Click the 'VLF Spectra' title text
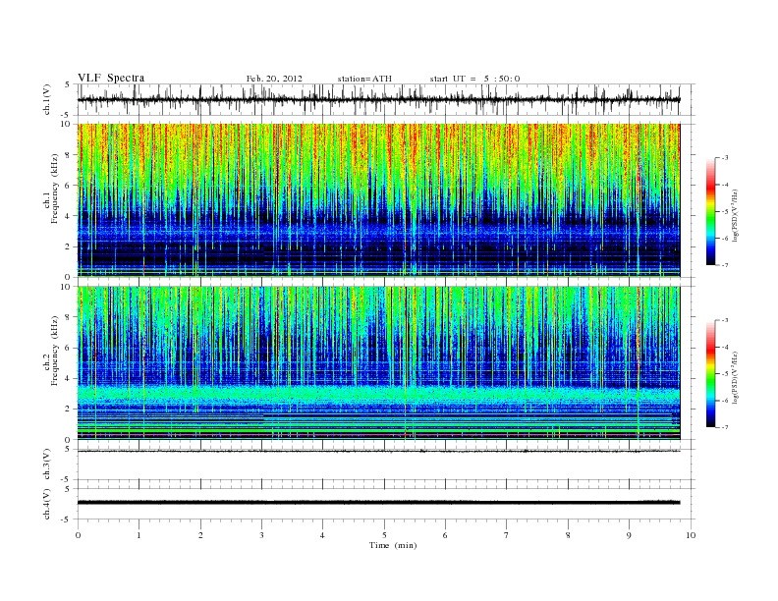The width and height of the screenshot is (778, 601). tap(111, 78)
